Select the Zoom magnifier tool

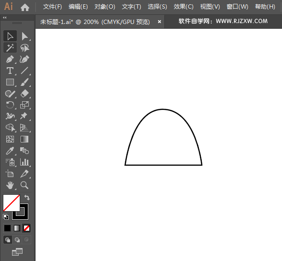pyautogui.click(x=25, y=185)
